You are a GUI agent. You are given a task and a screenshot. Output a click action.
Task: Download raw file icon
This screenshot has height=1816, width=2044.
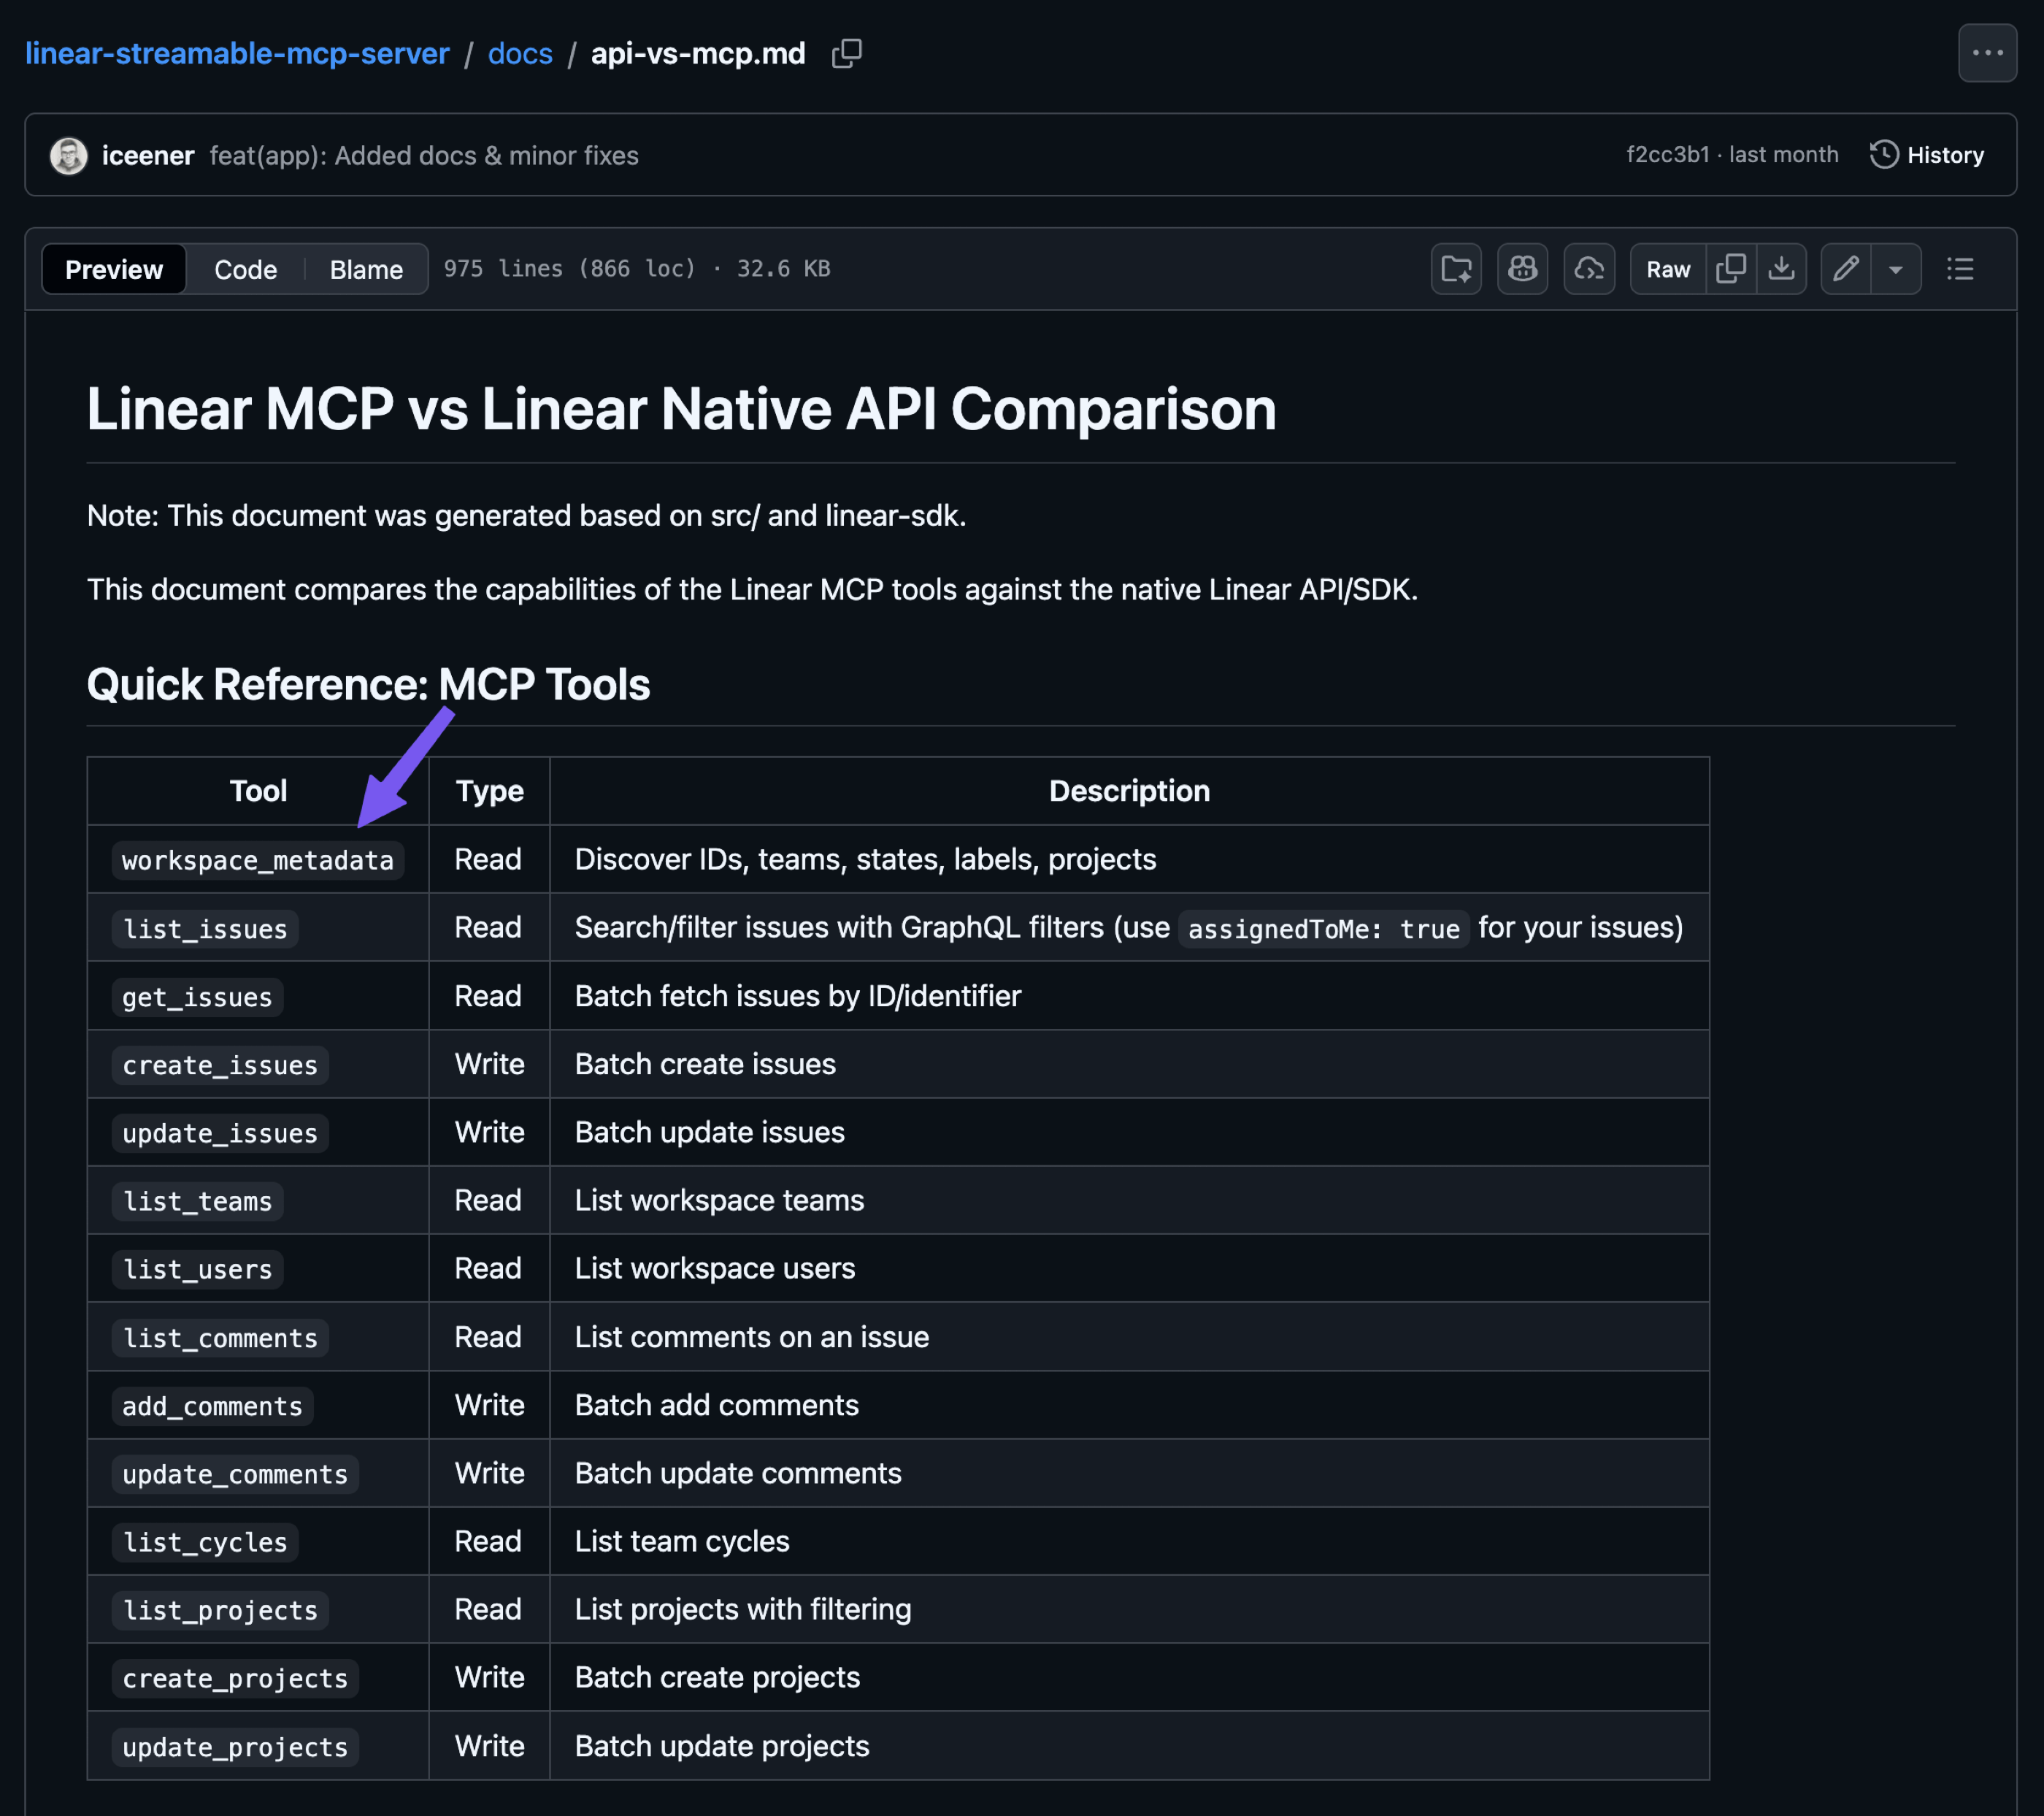(x=1781, y=269)
